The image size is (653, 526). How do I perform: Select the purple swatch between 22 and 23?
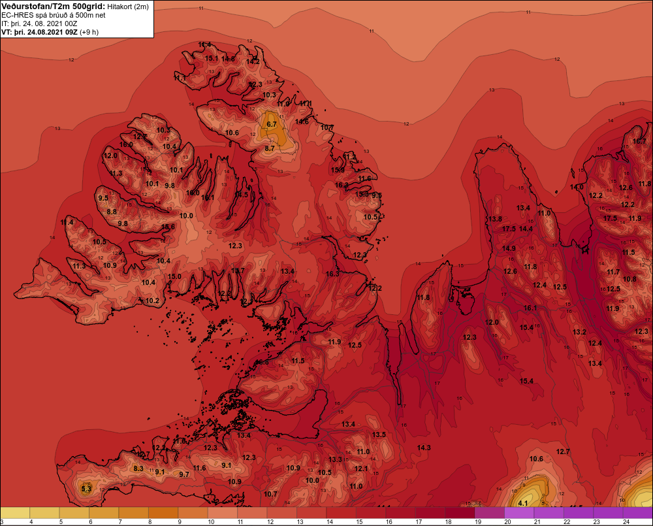tap(579, 513)
